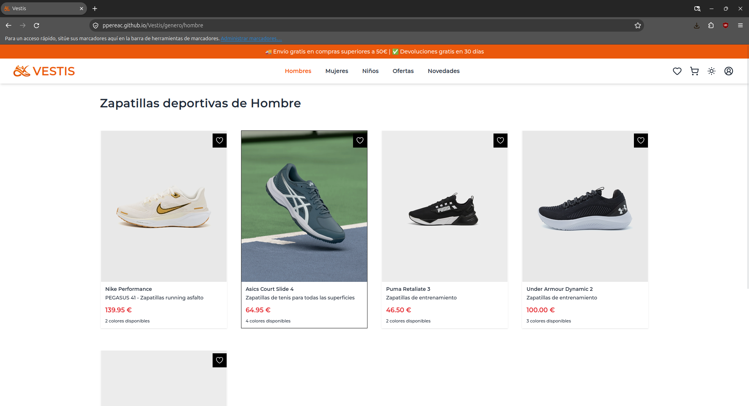749x406 pixels.
Task: Click the 46.50 € price
Action: [398, 310]
